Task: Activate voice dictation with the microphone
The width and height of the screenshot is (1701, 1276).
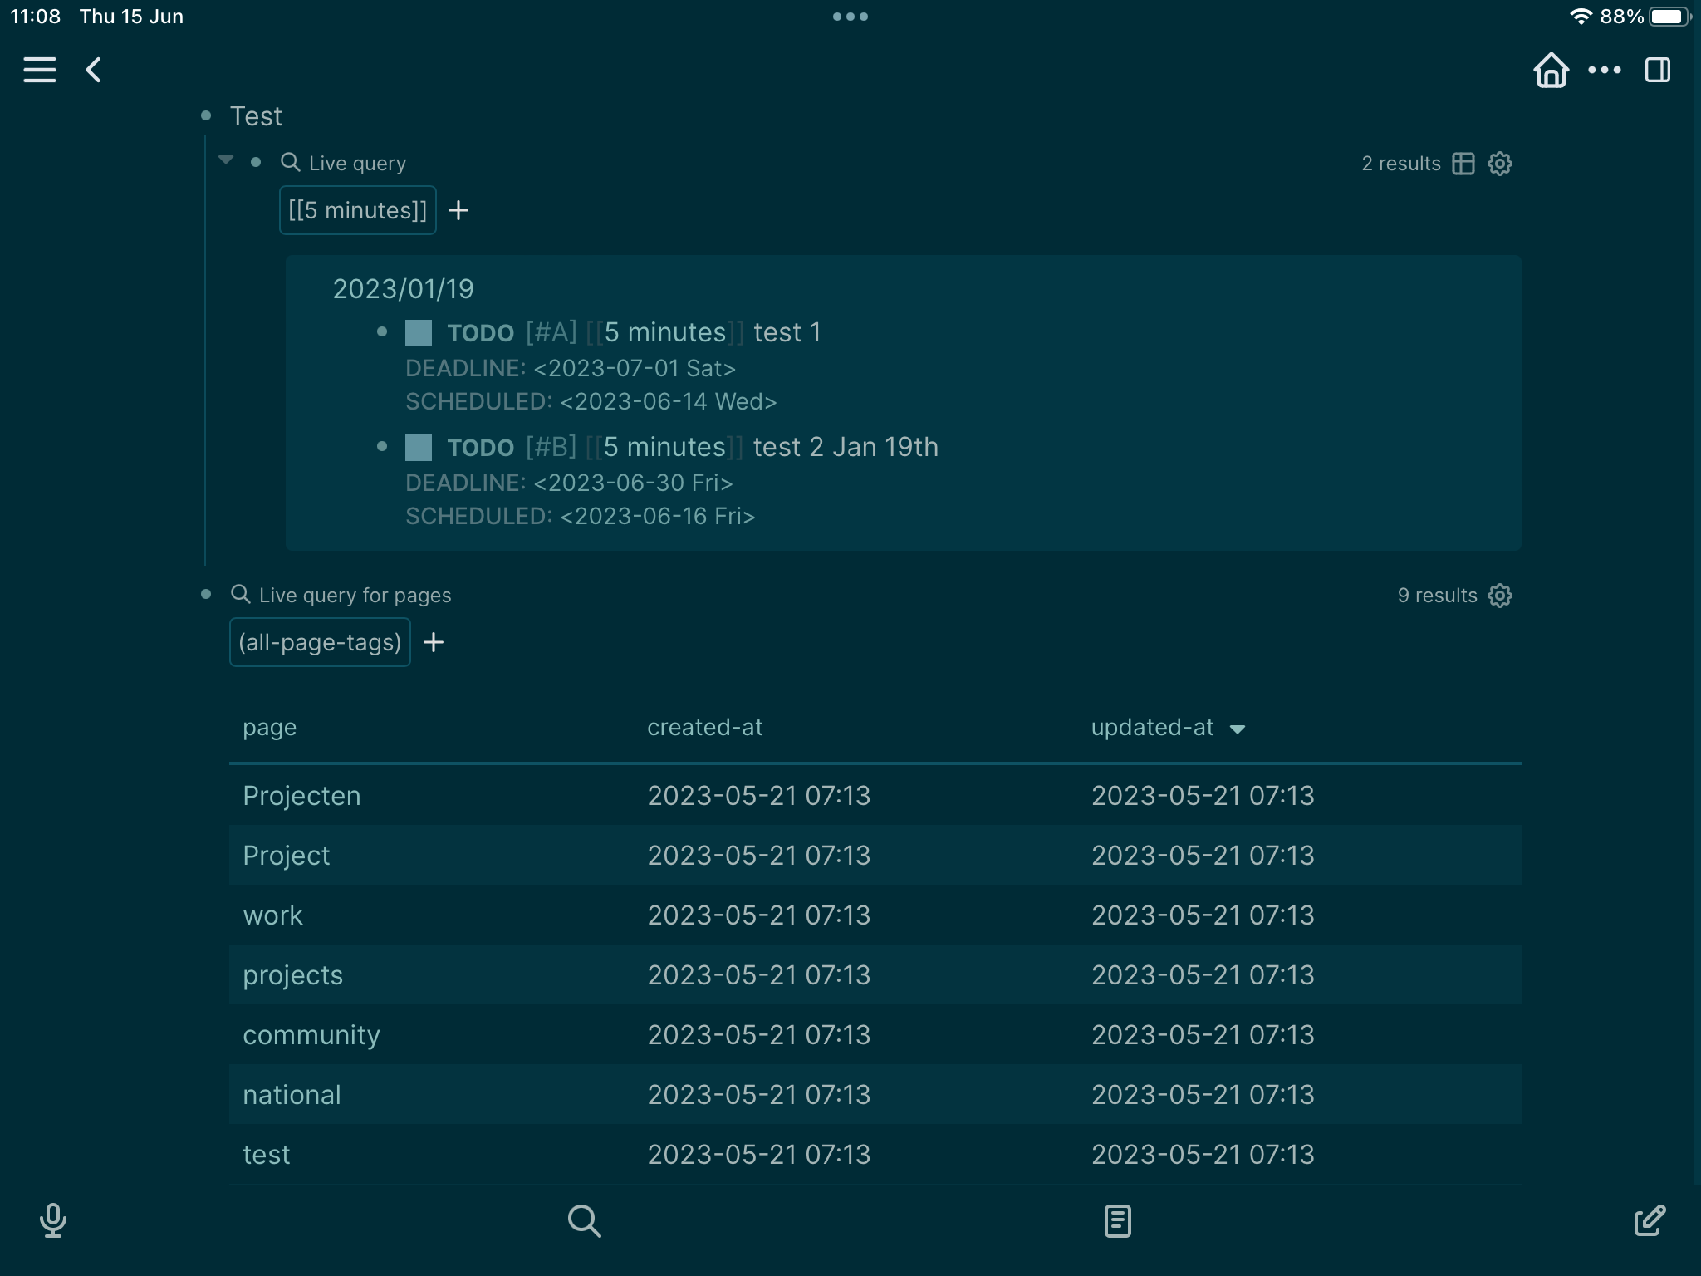Action: [52, 1222]
